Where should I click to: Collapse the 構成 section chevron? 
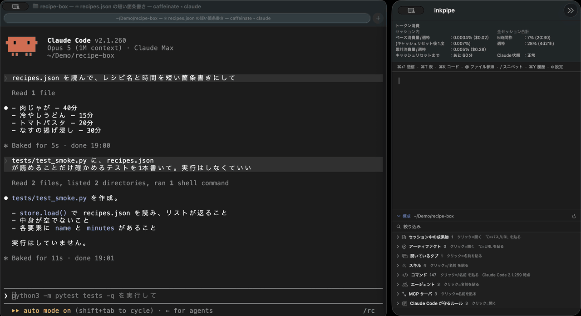pos(399,217)
